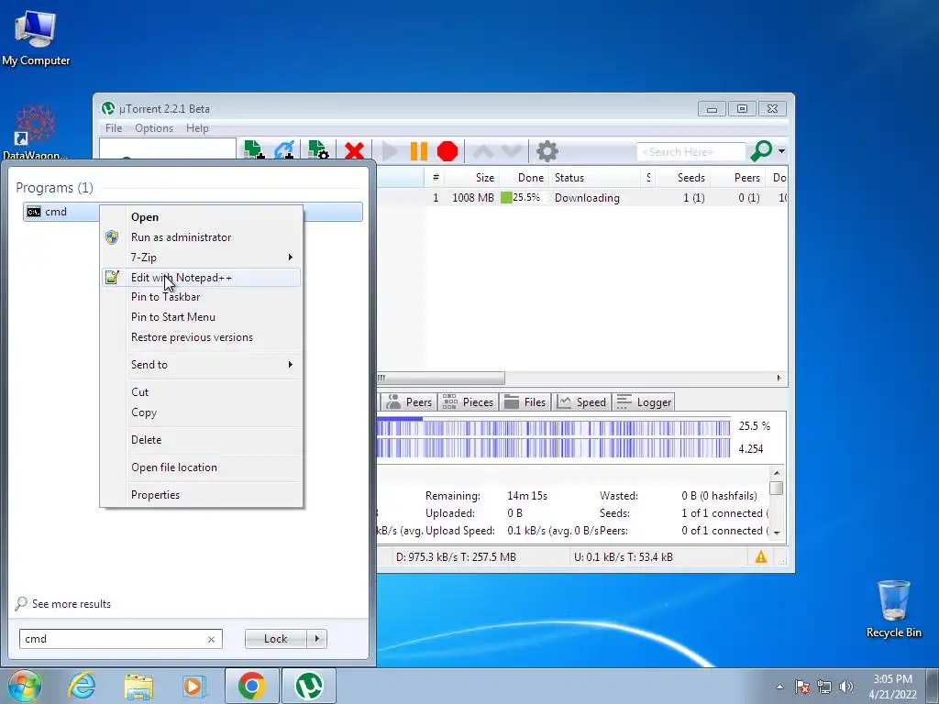Expand the 7-Zip submenu
Image resolution: width=939 pixels, height=704 pixels.
(202, 258)
